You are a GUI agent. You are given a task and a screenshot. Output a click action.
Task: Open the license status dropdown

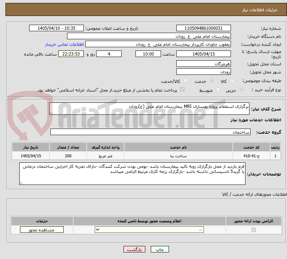(x=149, y=230)
